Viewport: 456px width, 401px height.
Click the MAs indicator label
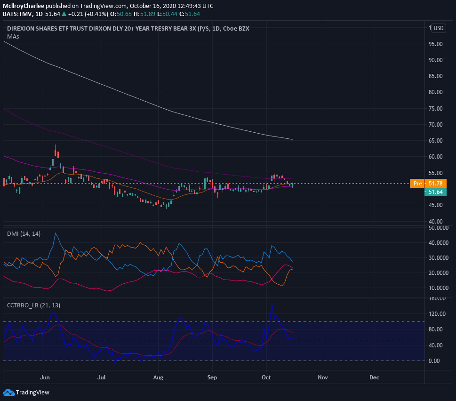tap(13, 37)
